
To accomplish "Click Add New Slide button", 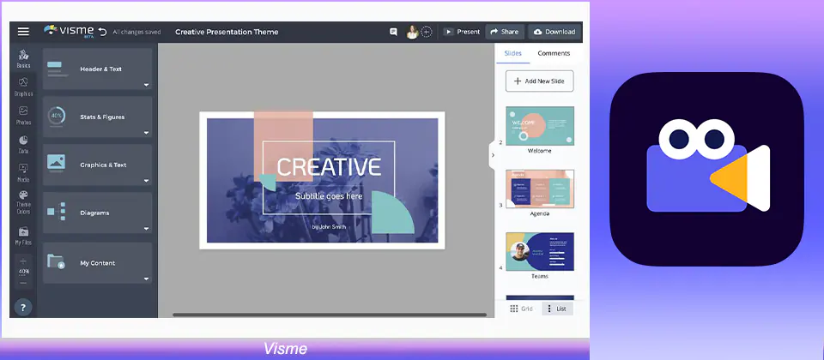I will [539, 81].
